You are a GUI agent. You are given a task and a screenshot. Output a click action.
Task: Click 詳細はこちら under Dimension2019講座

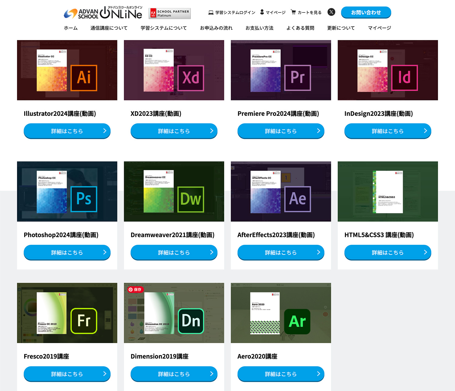174,374
